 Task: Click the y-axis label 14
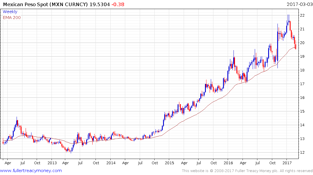[302, 125]
